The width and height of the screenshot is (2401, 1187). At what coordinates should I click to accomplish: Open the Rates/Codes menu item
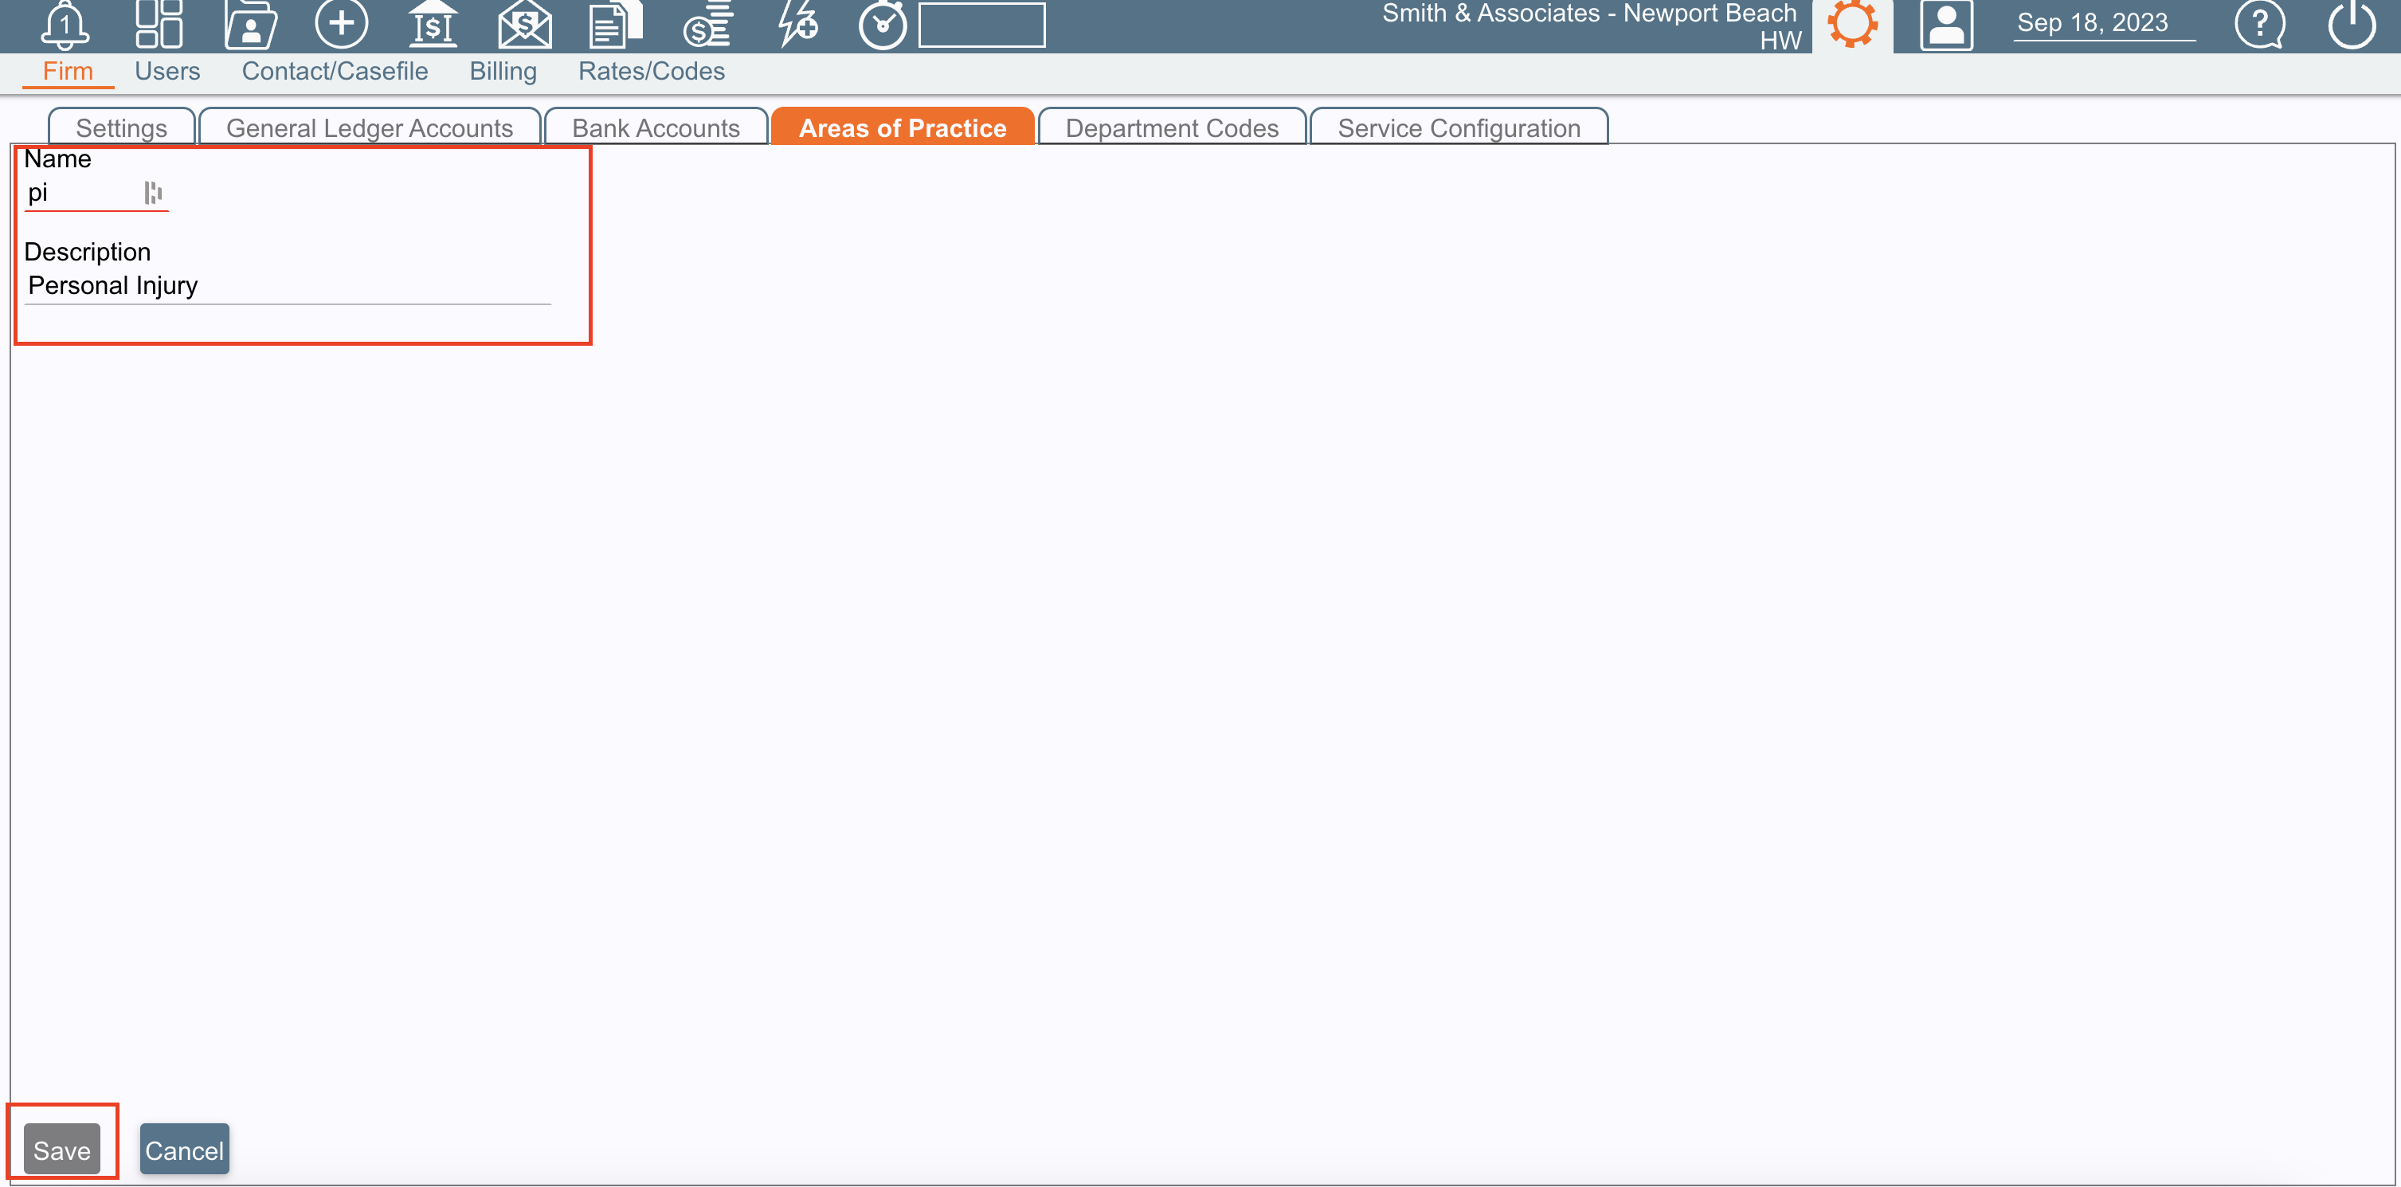point(651,71)
